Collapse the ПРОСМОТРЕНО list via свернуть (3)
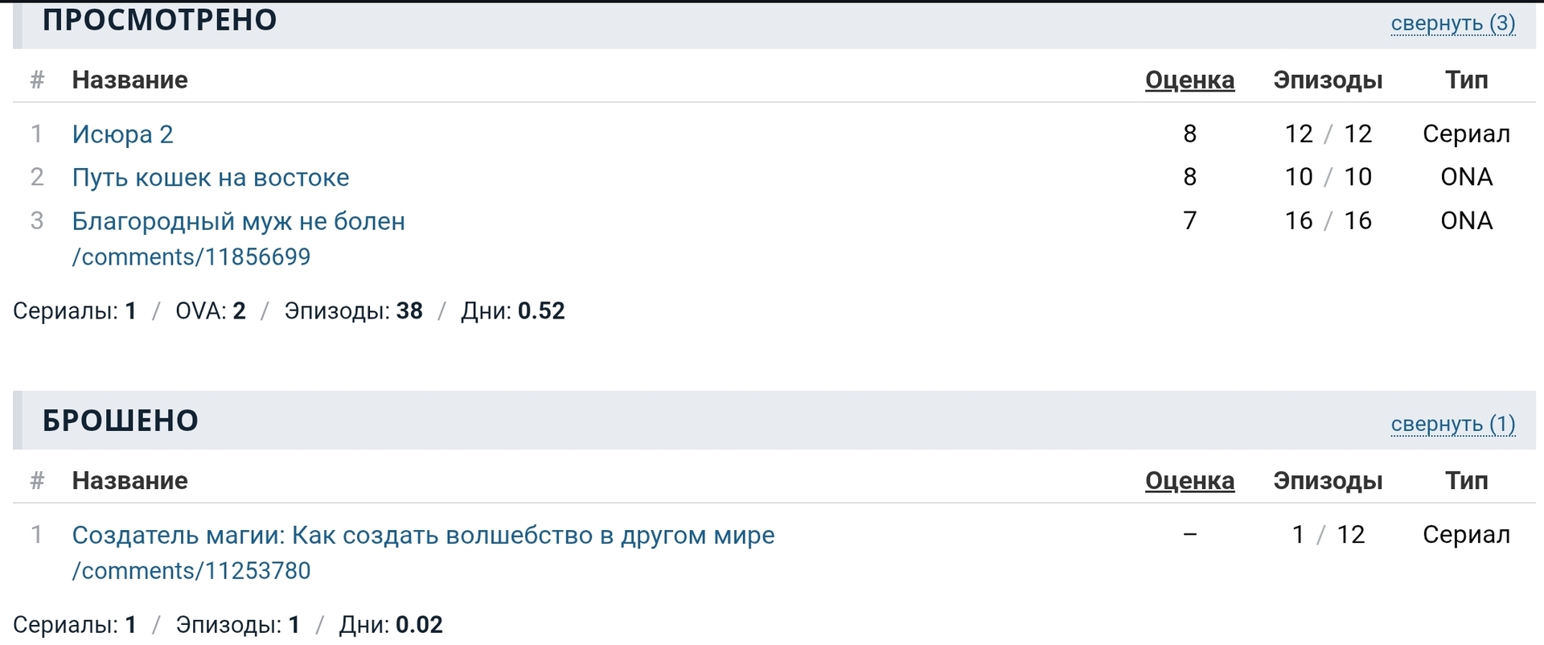The width and height of the screenshot is (1544, 645). click(x=1452, y=23)
